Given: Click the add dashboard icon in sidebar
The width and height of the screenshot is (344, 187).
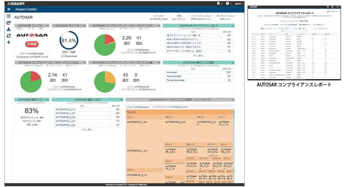Looking at the screenshot, I should click(x=9, y=16).
